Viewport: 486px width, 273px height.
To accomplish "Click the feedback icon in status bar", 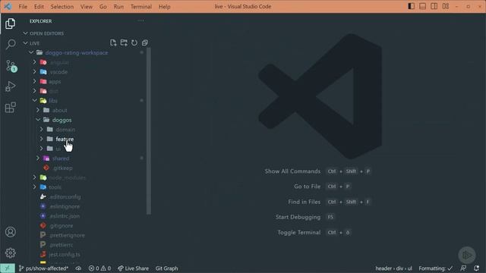I will tap(463, 268).
